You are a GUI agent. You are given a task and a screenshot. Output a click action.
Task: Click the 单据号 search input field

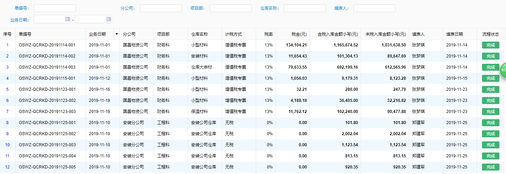click(55, 8)
